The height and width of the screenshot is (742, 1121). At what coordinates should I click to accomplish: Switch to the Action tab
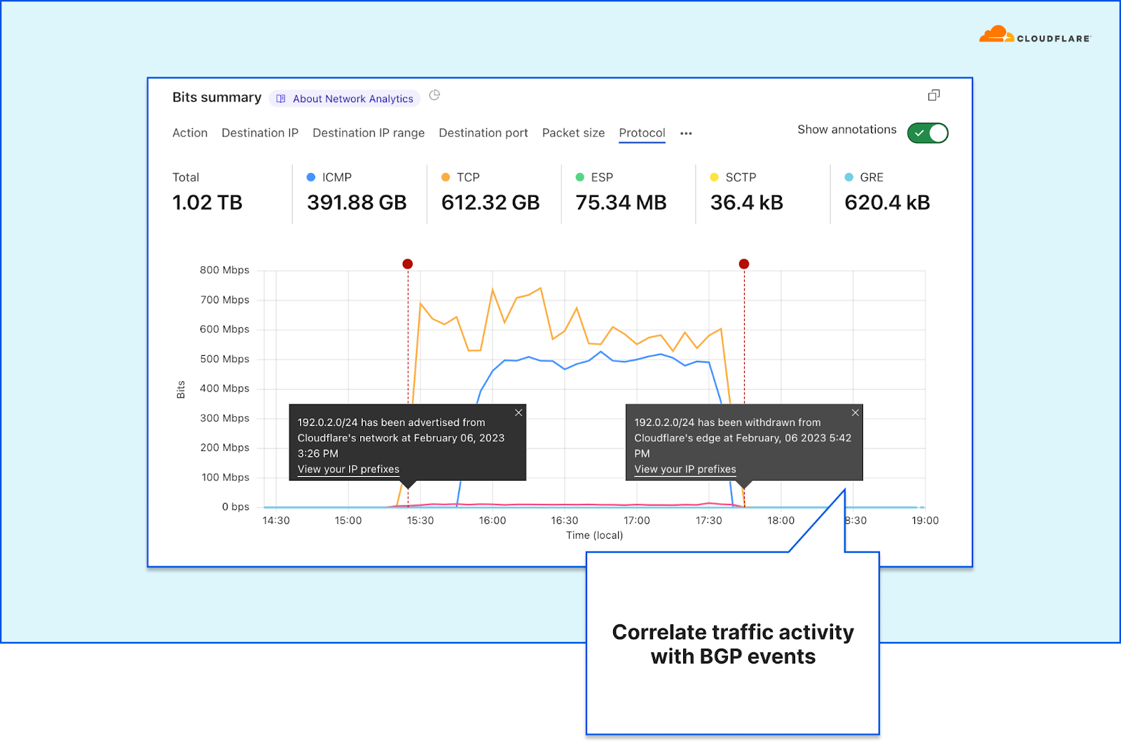point(189,132)
